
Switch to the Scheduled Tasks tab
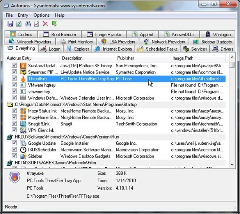coord(158,49)
